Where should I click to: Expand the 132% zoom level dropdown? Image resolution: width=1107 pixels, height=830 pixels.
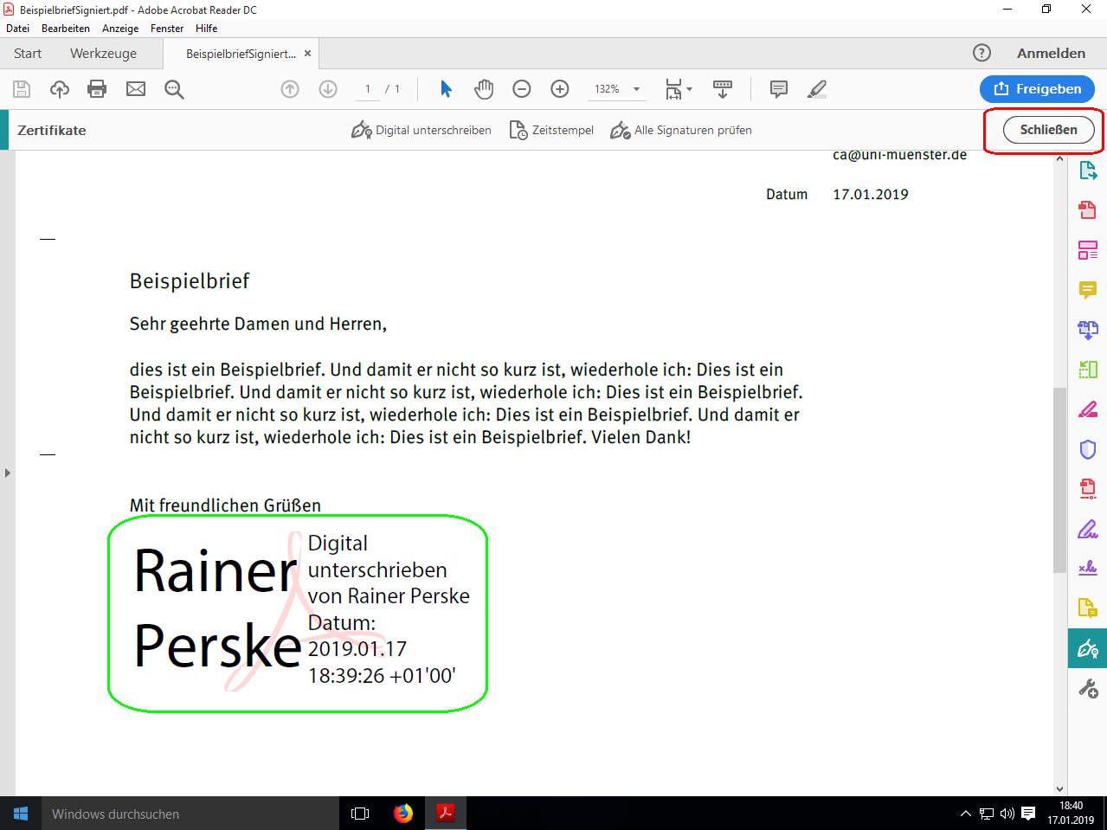tap(636, 89)
